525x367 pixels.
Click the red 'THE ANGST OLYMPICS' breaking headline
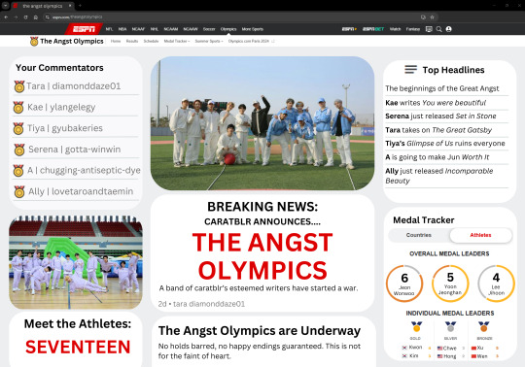pyautogui.click(x=262, y=256)
